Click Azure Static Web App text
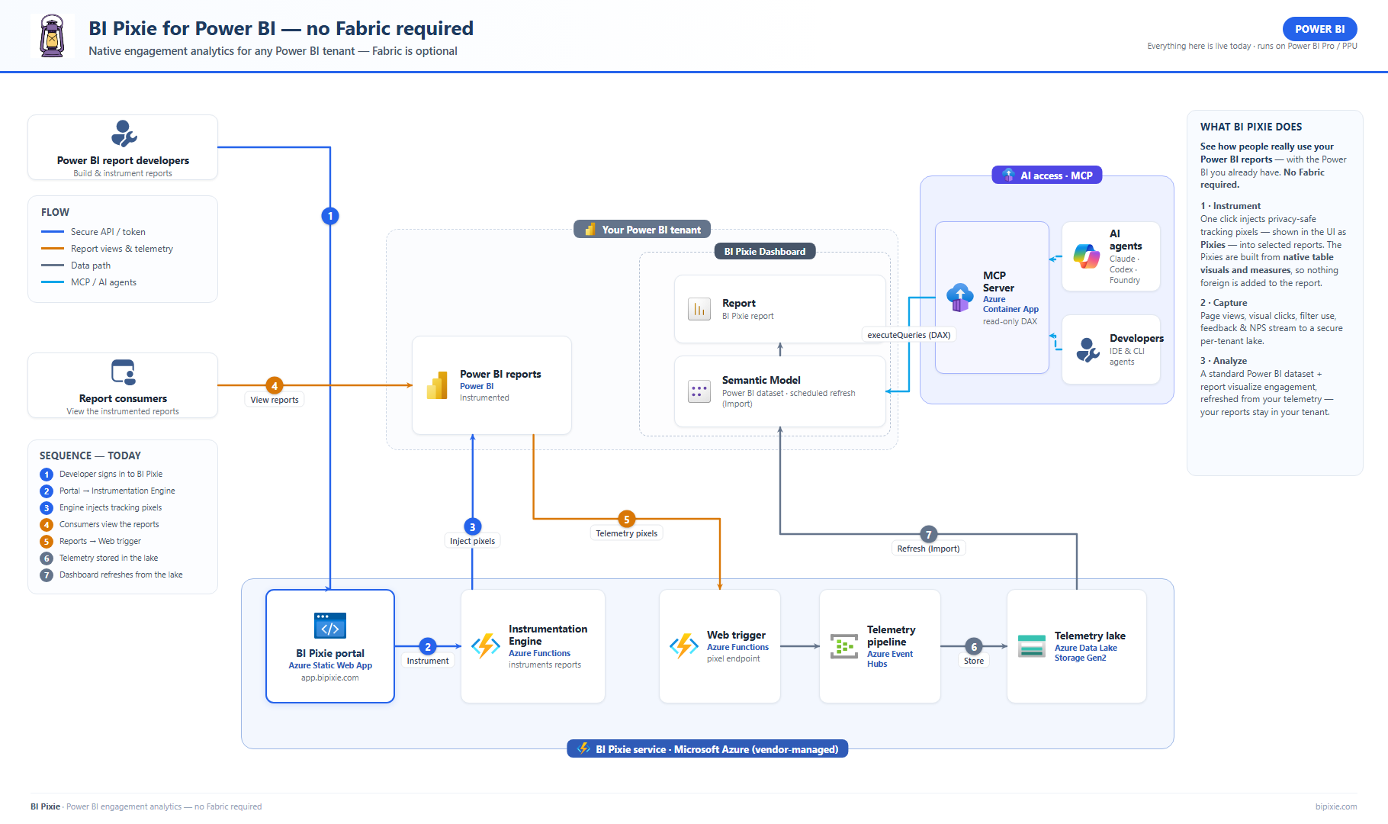Screen dimensions: 1388x824 coord(330,665)
